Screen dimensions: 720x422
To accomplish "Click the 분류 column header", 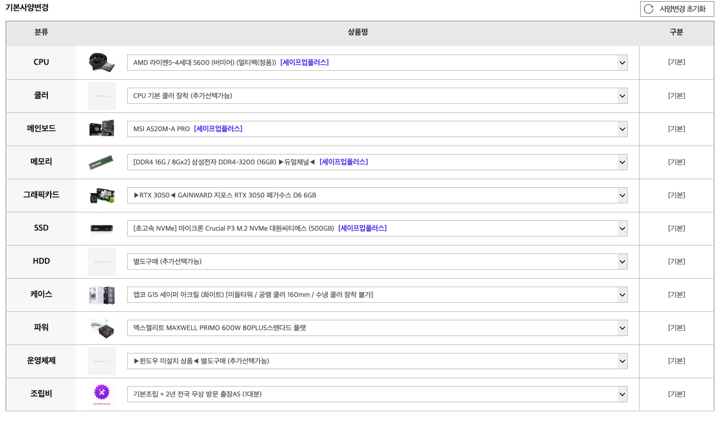I will (x=41, y=32).
